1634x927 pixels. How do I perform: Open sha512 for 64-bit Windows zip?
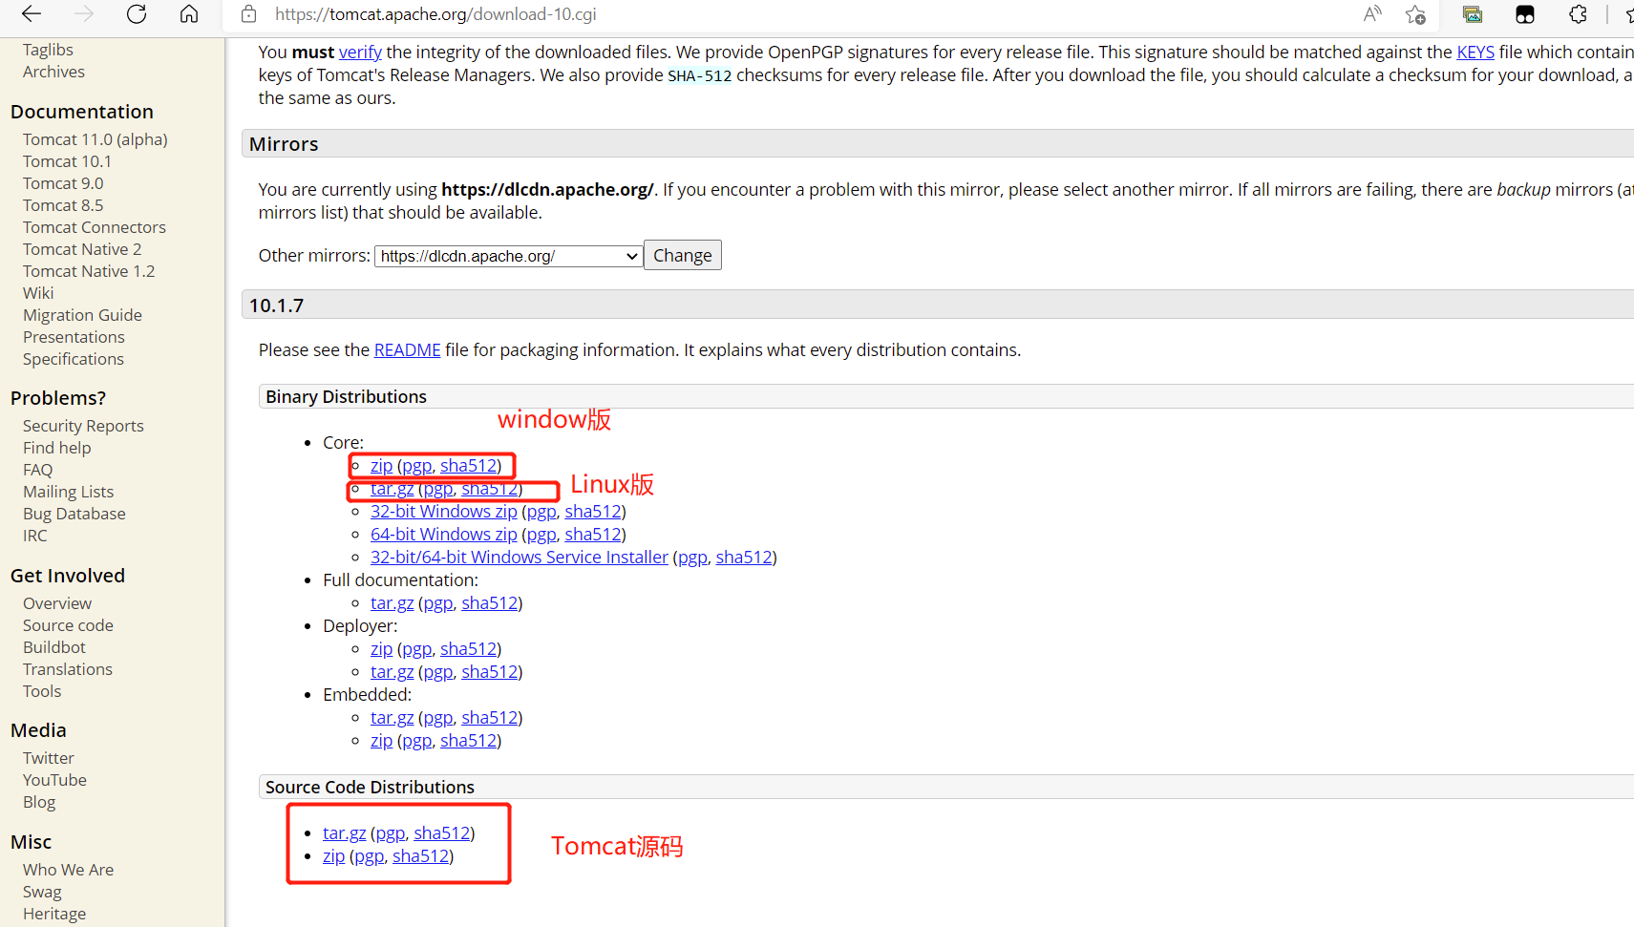click(593, 535)
